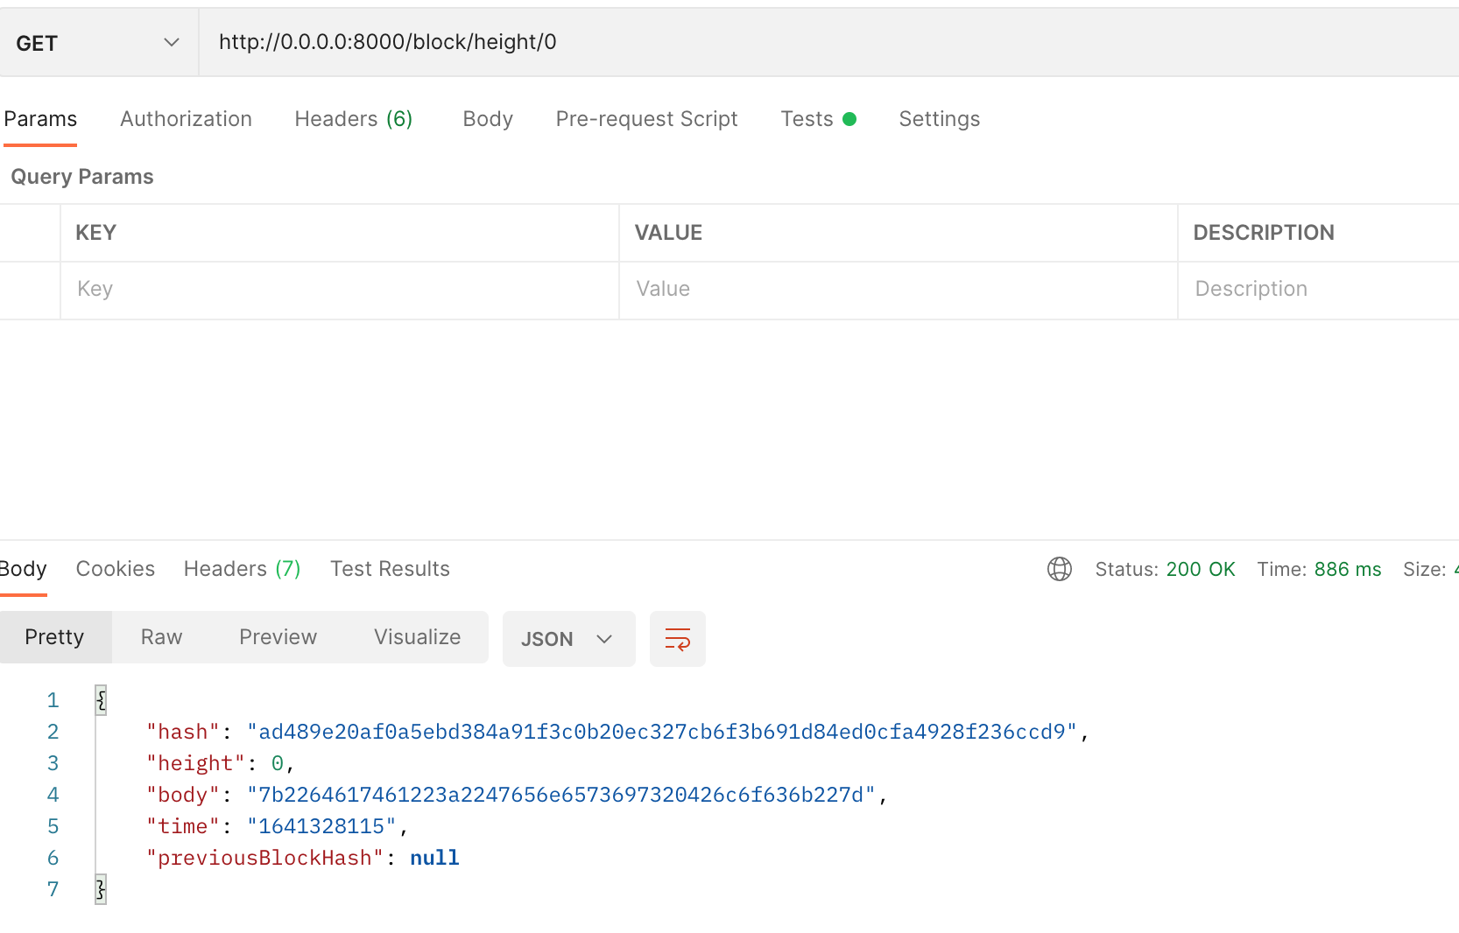
Task: Click line number 4 in the gutter
Action: [53, 795]
